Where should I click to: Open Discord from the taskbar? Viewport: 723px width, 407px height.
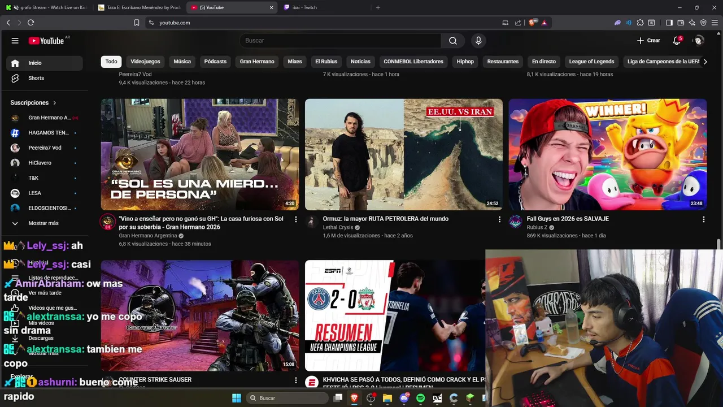coord(404,398)
